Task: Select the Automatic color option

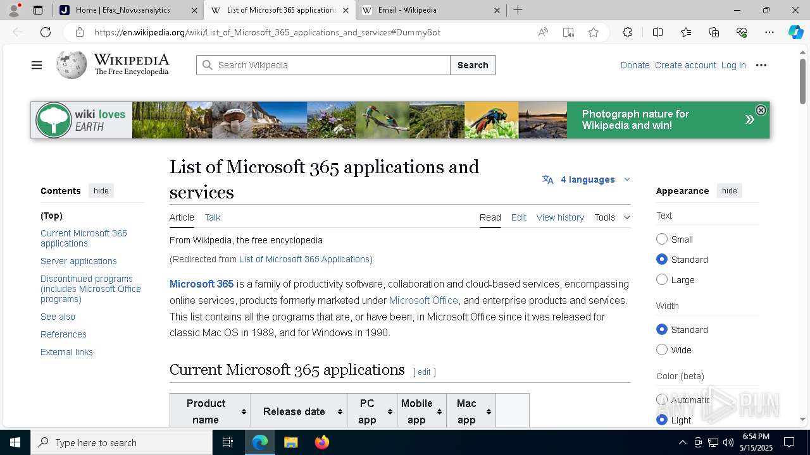Action: point(662,399)
